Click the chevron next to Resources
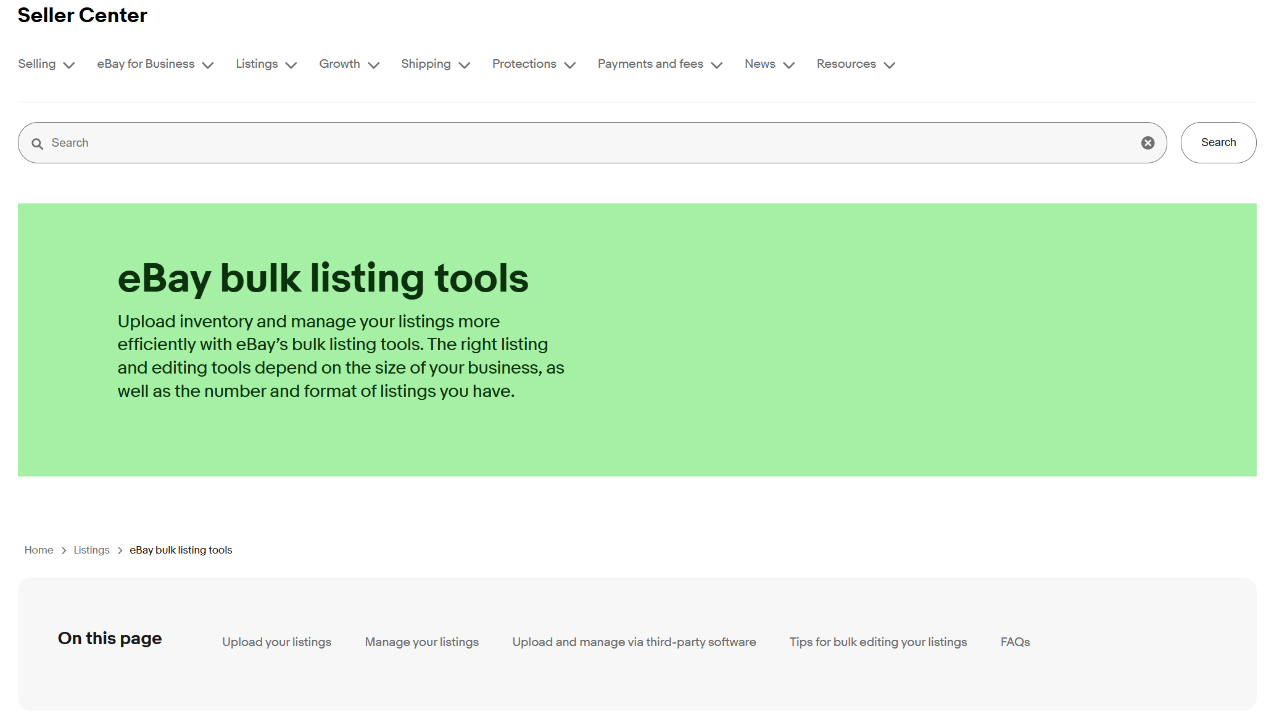Image resolution: width=1274 pixels, height=720 pixels. (889, 65)
